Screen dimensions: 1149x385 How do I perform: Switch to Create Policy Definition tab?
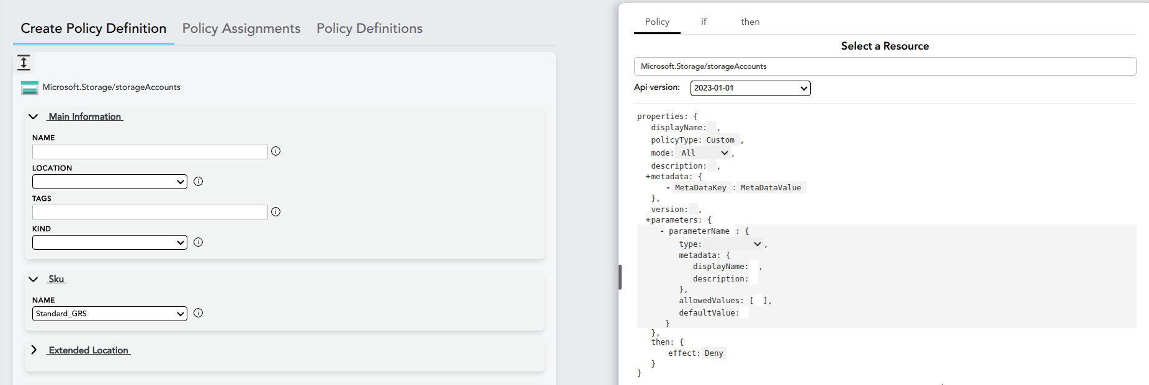click(x=94, y=29)
